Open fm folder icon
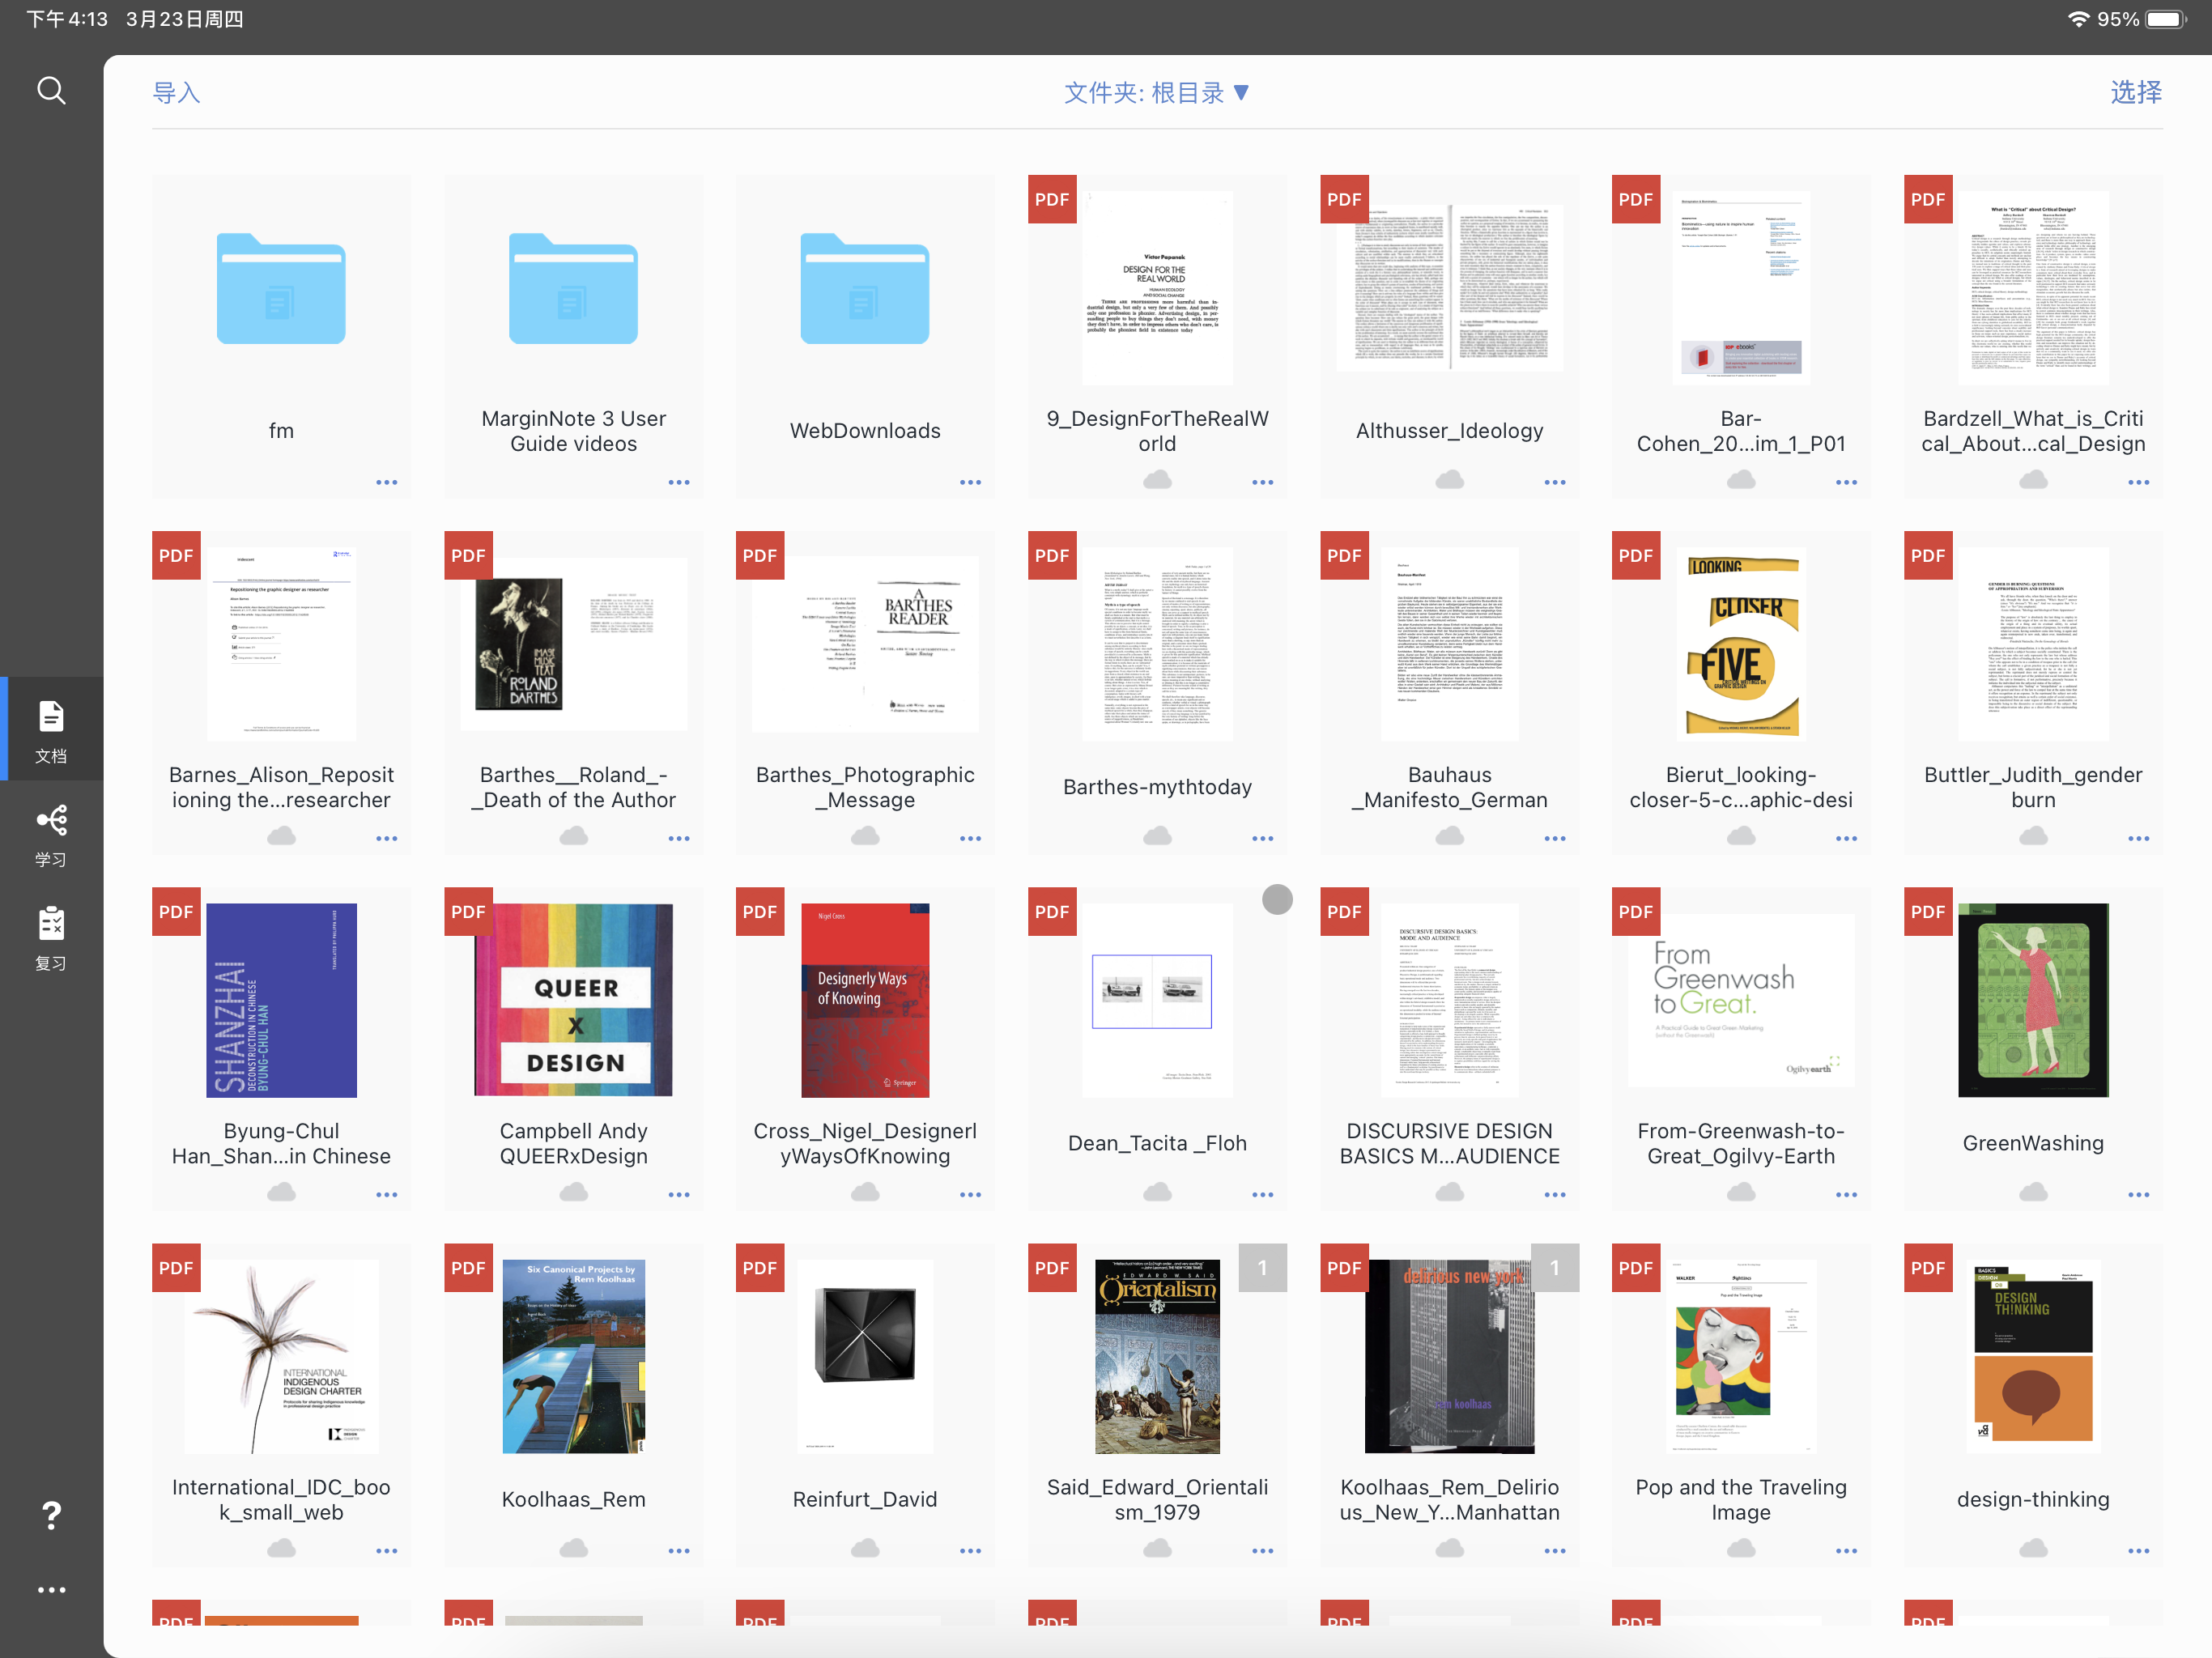 point(281,289)
